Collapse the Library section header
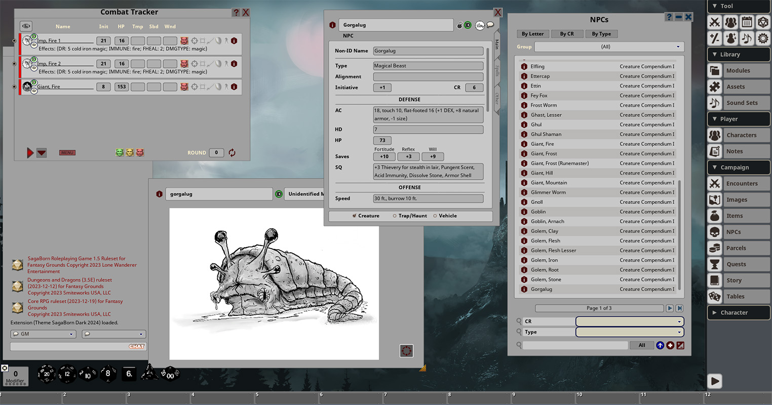The height and width of the screenshot is (405, 772). point(738,54)
